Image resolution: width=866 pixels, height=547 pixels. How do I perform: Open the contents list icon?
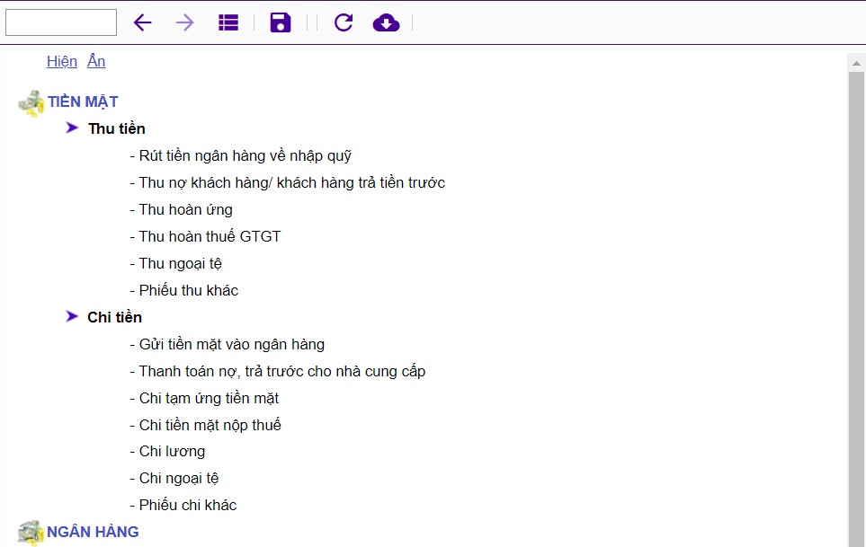click(x=228, y=22)
